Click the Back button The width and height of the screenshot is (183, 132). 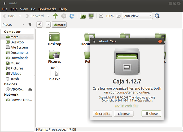(10, 16)
